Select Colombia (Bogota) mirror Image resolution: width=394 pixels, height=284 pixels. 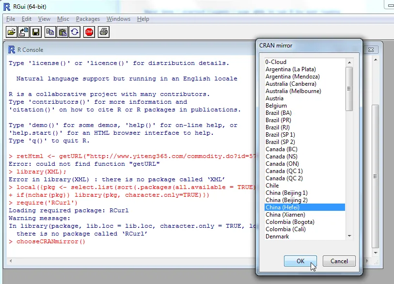pos(305,222)
